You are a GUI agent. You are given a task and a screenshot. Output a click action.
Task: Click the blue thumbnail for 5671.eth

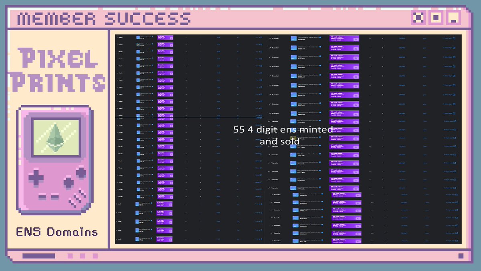(x=293, y=67)
